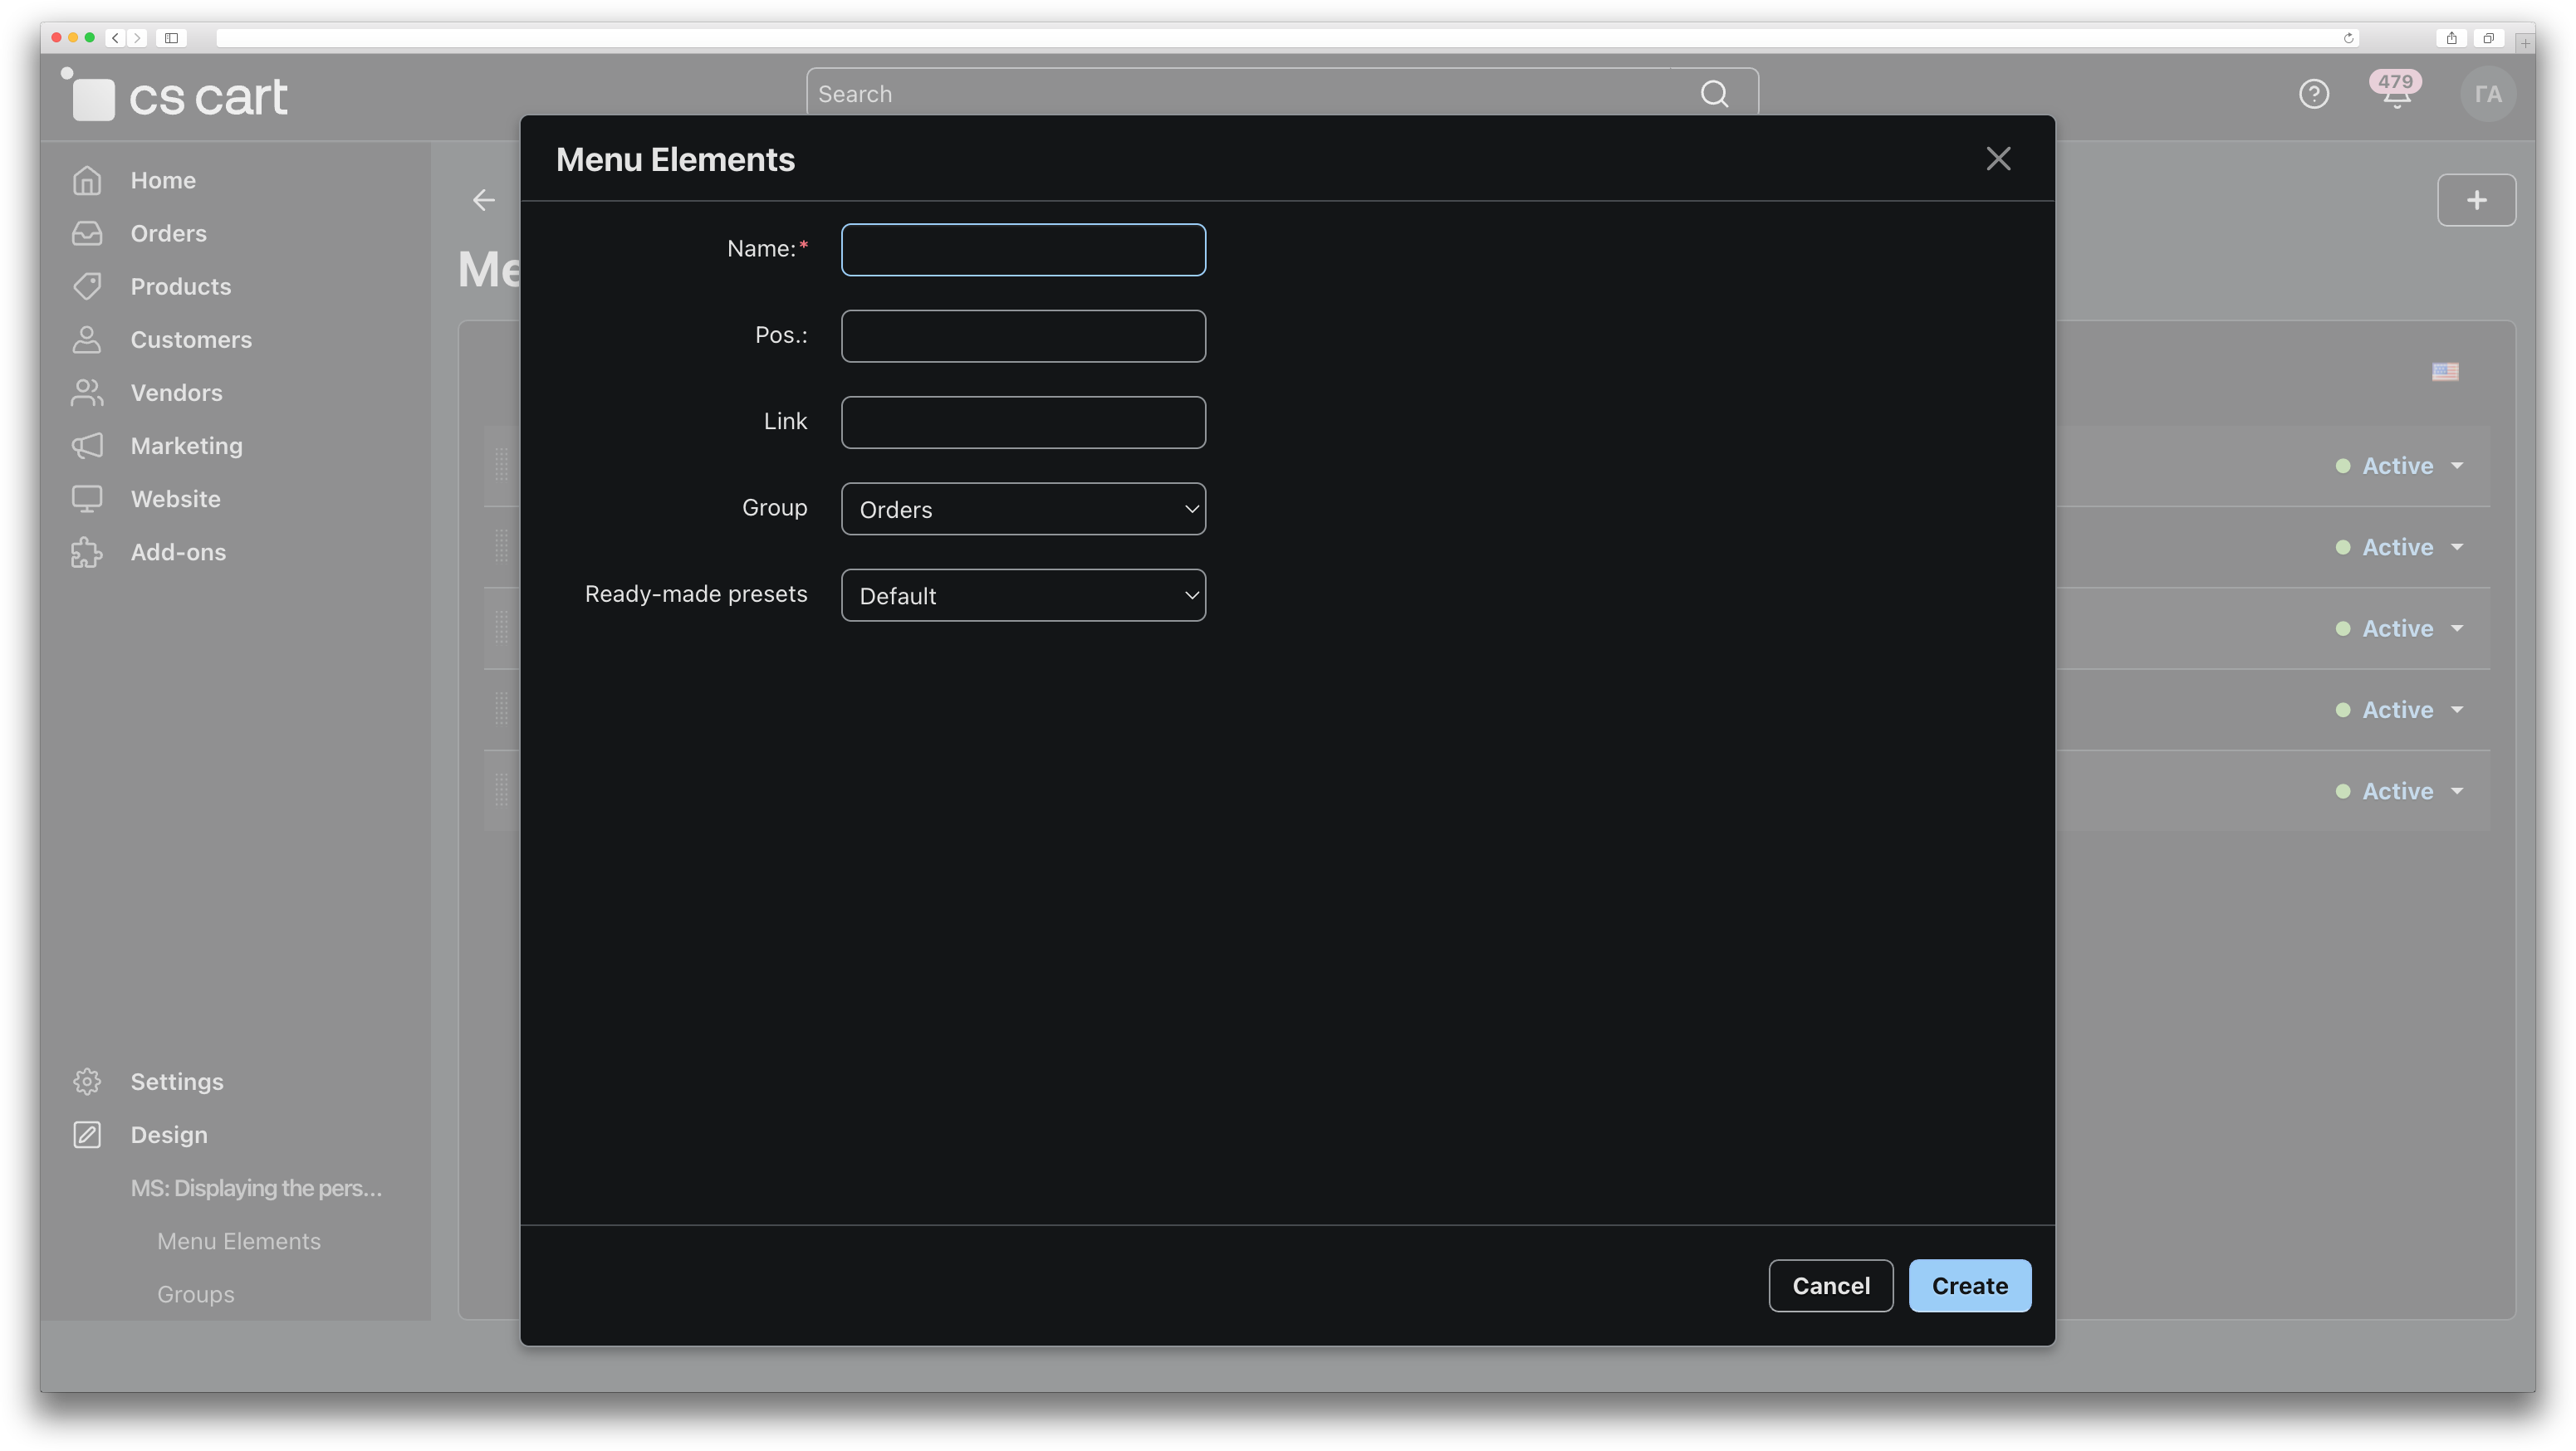
Task: Open the Products menu item
Action: 180,287
